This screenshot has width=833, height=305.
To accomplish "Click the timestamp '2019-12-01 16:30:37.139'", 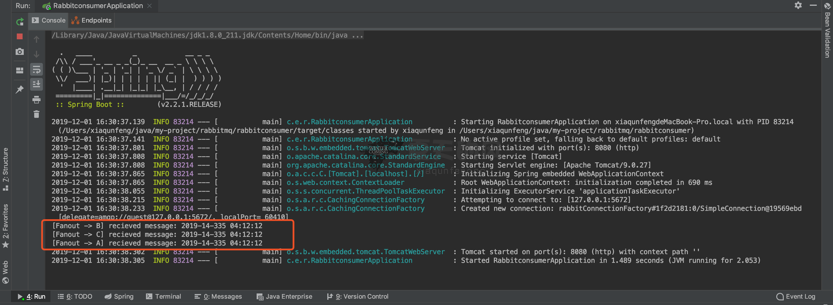I will 98,122.
